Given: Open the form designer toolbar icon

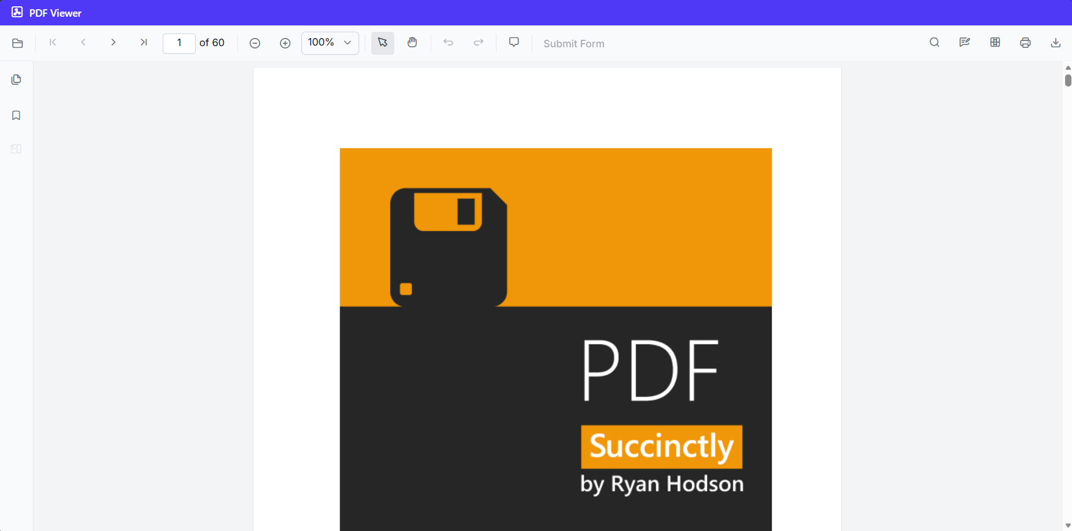Looking at the screenshot, I should [995, 43].
